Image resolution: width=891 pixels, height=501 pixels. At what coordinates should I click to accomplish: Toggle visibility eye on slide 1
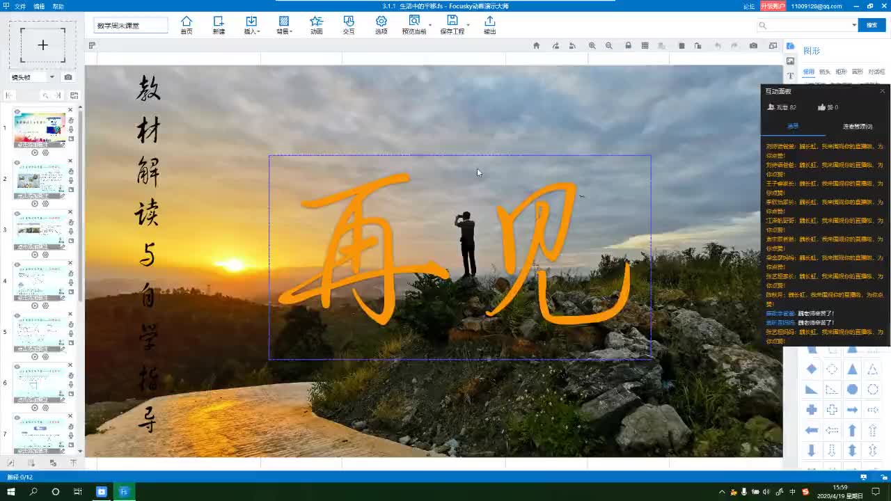coord(17,112)
